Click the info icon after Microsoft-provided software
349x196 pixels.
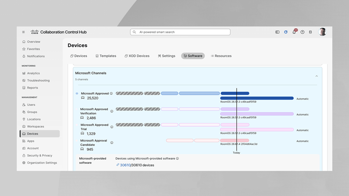point(177,159)
